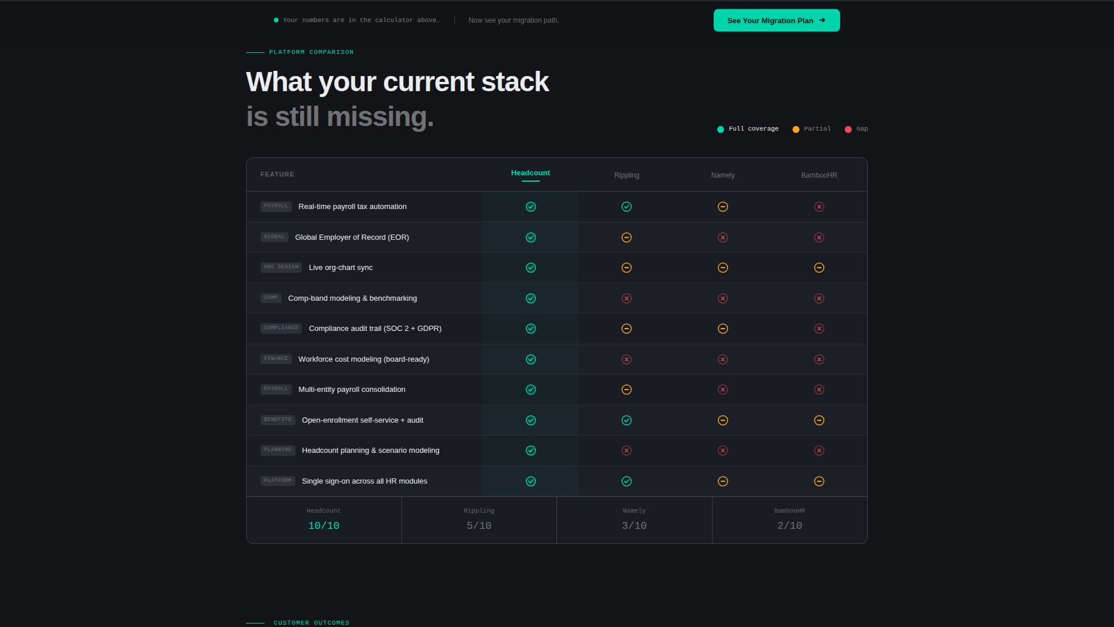Click Rippling checkmark for Real-time payroll tax automation

point(627,207)
